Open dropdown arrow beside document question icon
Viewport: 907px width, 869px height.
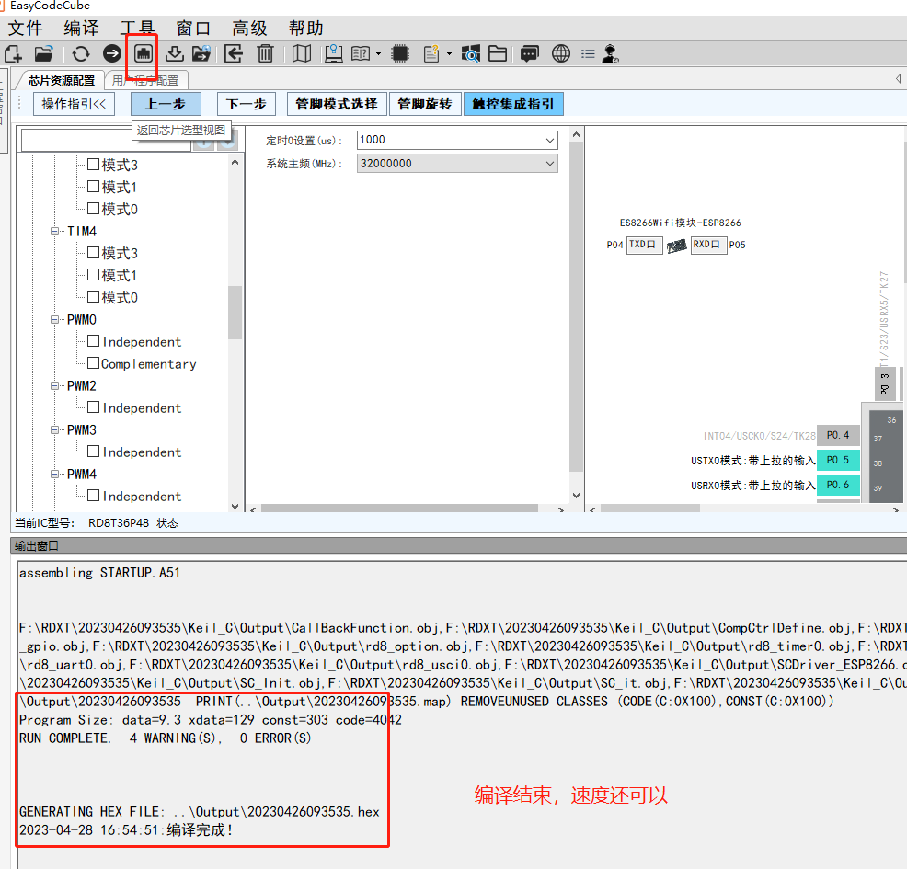coord(449,53)
